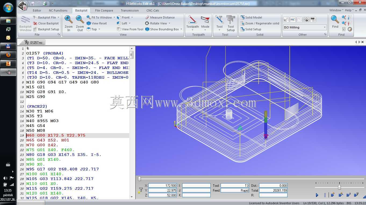366x205 pixels.
Task: Click the backplot progress slider handle
Action: coord(139,179)
